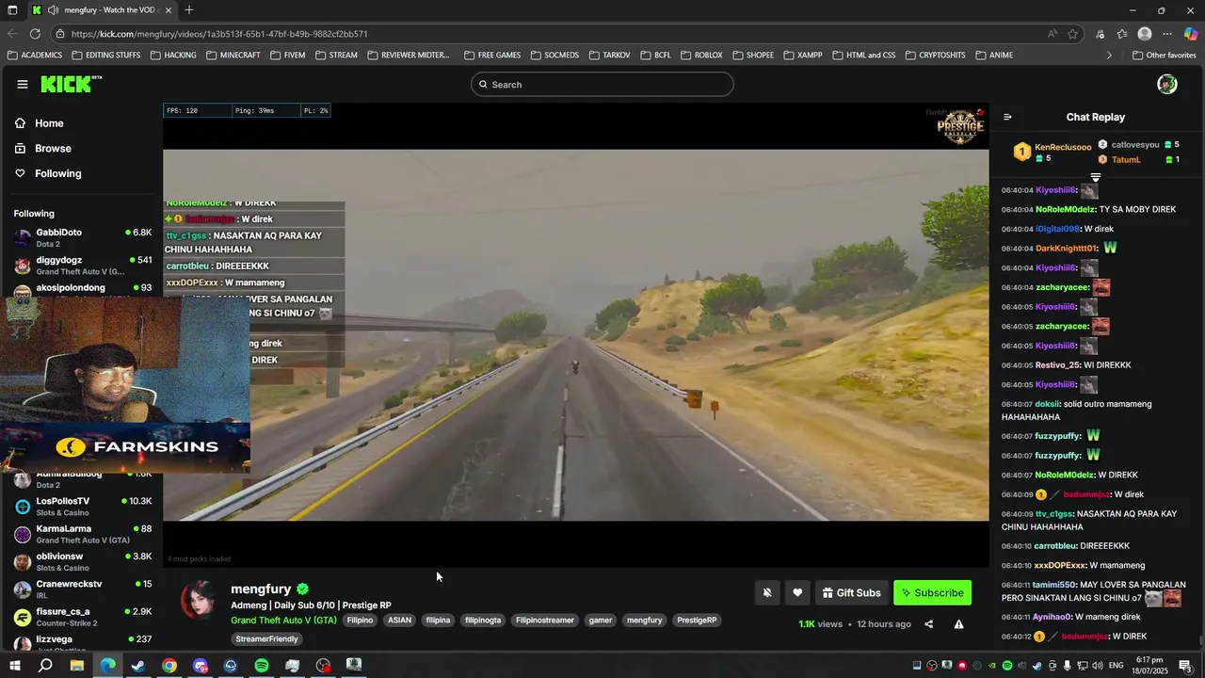Open the HTML and CSS bookmark folder
Screen dimensions: 1205x678
[x=863, y=56]
